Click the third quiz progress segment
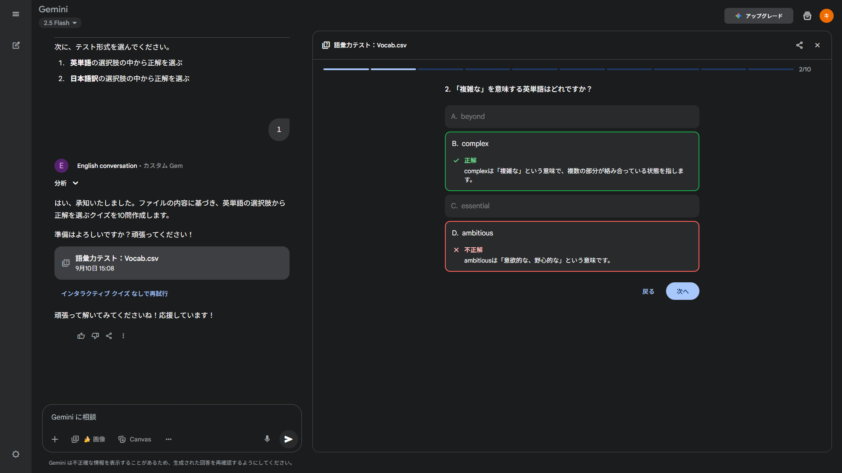 point(441,69)
